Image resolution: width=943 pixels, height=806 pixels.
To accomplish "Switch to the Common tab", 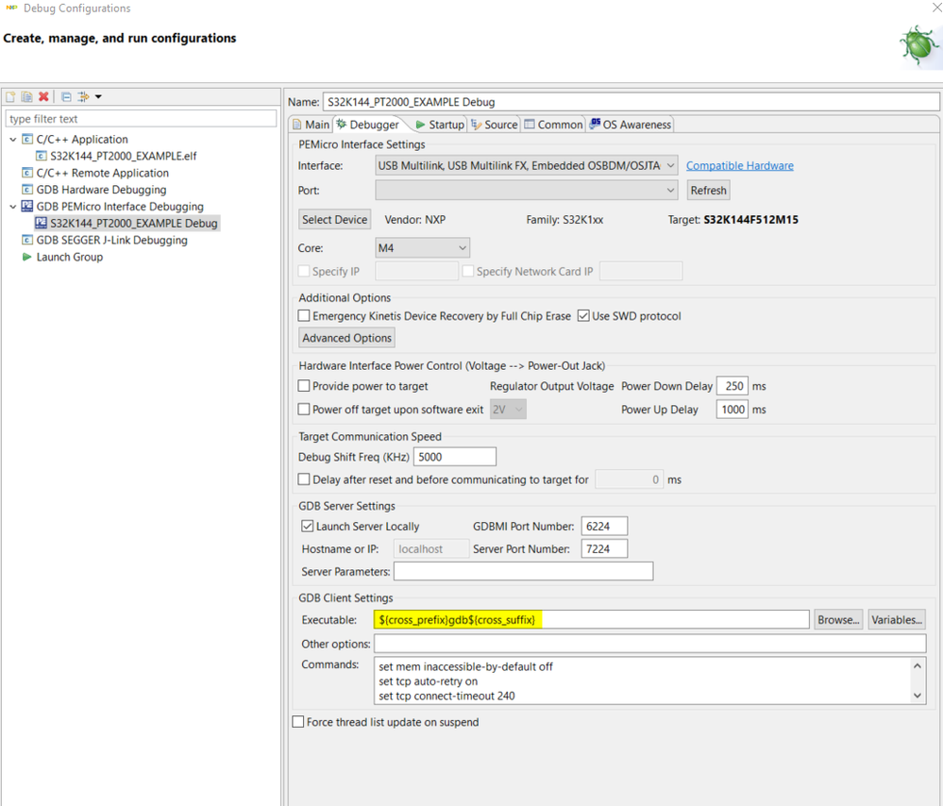I will 554,125.
